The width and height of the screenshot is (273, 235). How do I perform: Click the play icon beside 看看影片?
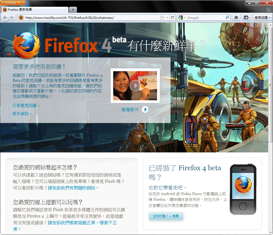click(x=145, y=110)
